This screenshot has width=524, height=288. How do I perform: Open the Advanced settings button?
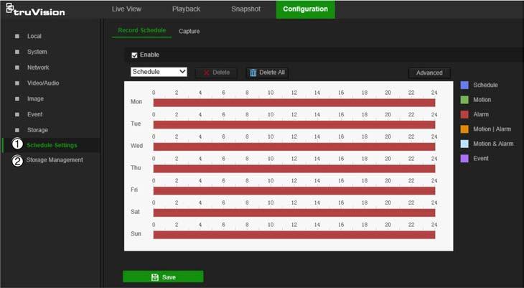pyautogui.click(x=429, y=73)
